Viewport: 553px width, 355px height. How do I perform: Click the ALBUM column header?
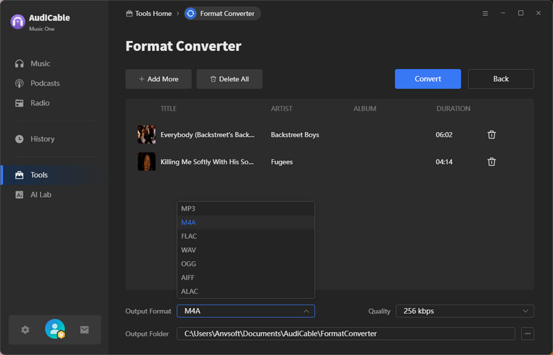[365, 108]
